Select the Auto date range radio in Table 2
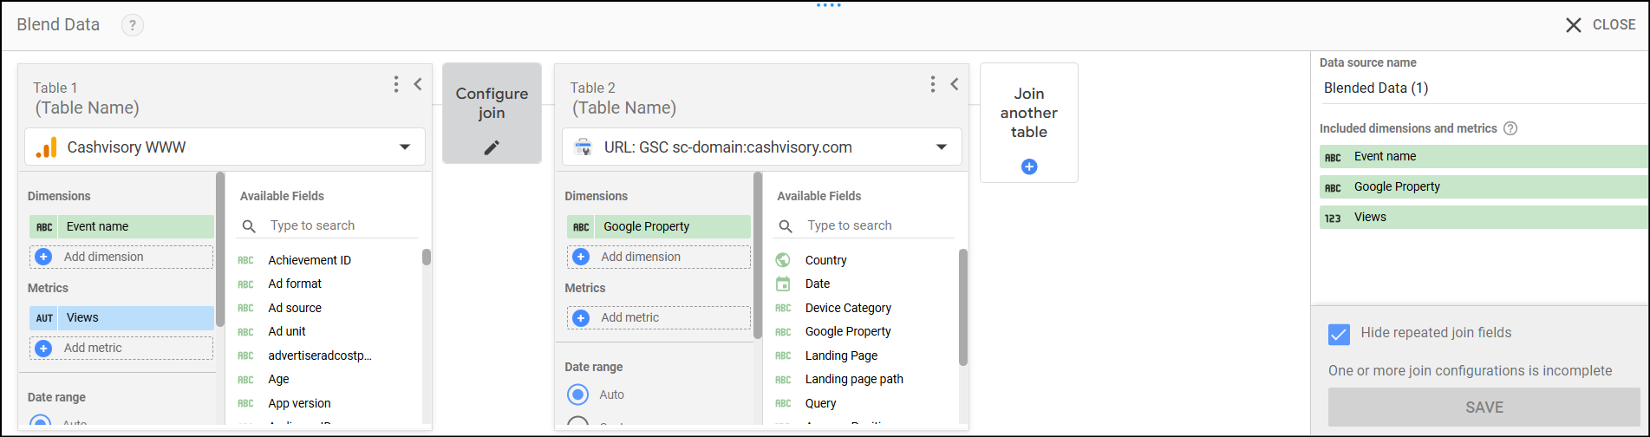This screenshot has width=1650, height=437. [577, 395]
